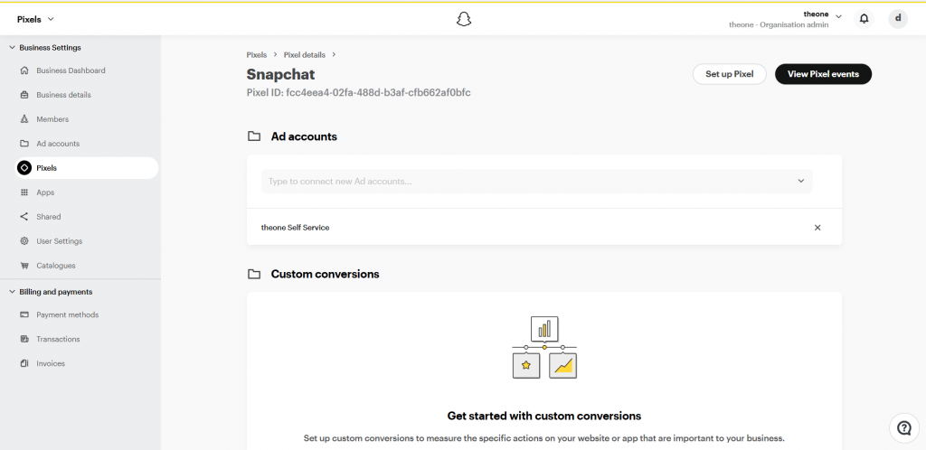
Task: Click the Shared share icon
Action: click(24, 217)
